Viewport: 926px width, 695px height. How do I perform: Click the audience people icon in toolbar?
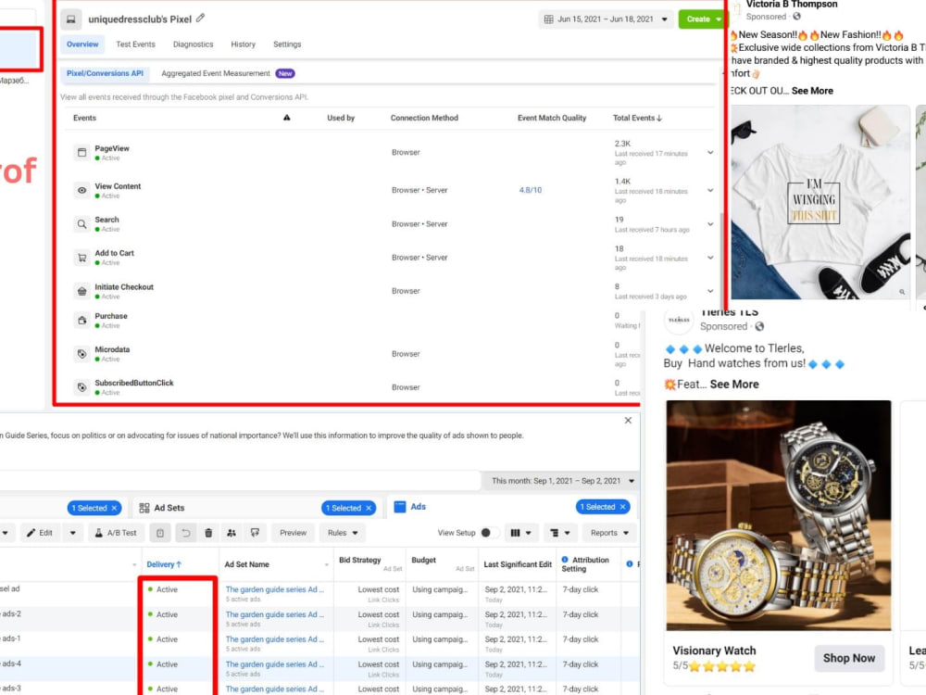tap(231, 533)
